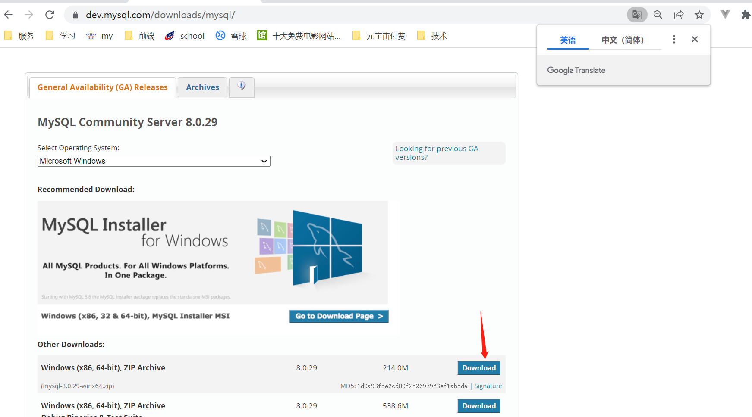752x417 pixels.
Task: Click the Google Translate icon in address bar
Action: click(x=637, y=15)
